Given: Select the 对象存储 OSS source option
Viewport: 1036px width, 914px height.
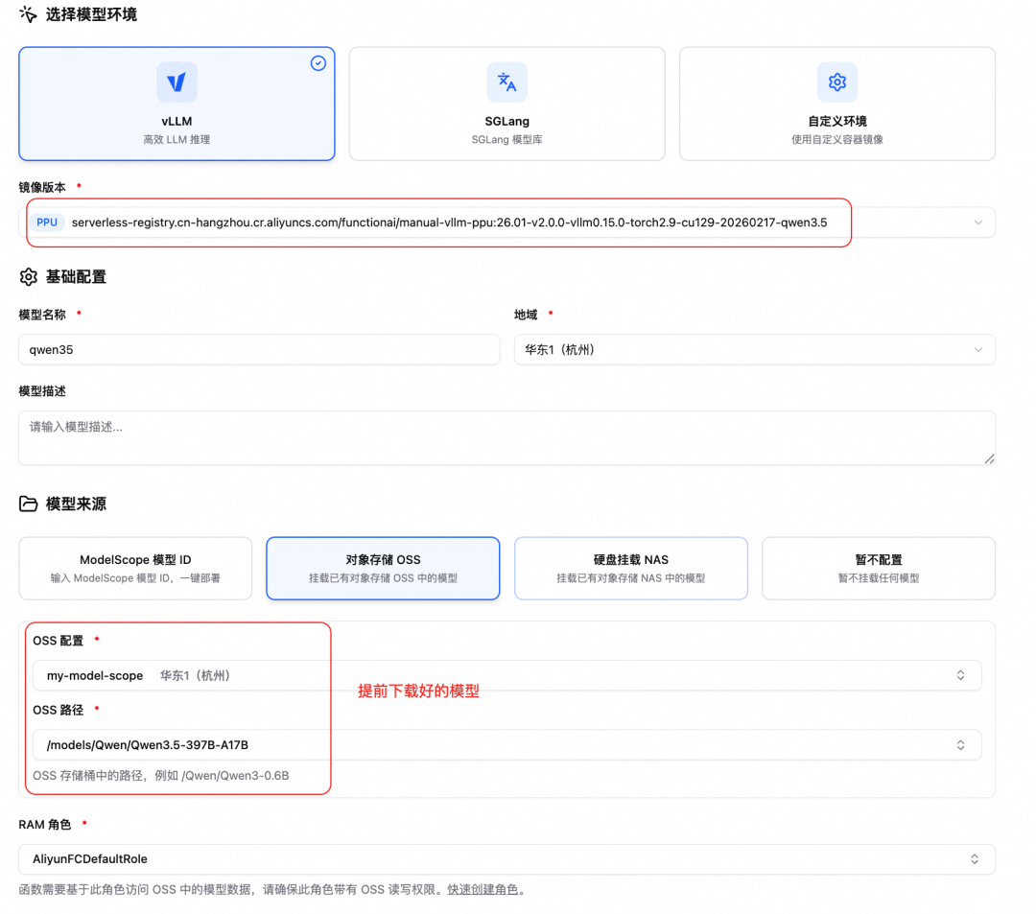Looking at the screenshot, I should (x=383, y=568).
